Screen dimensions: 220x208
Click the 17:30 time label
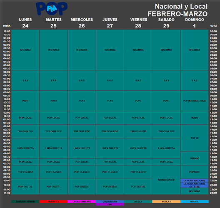pos(213,150)
